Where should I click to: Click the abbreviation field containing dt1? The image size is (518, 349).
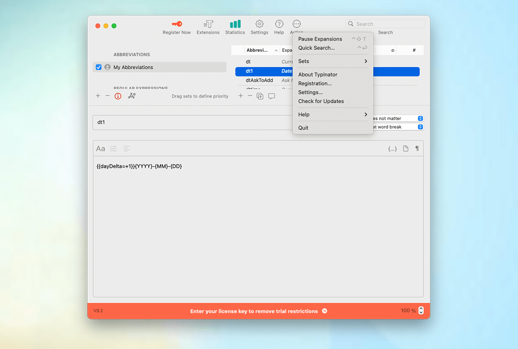[x=194, y=123]
